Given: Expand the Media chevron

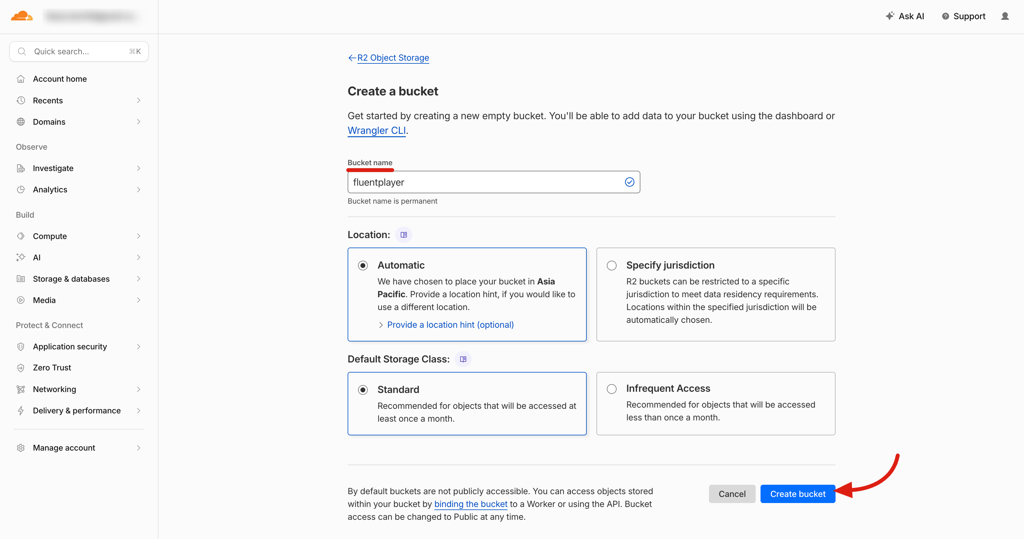Looking at the screenshot, I should 138,300.
